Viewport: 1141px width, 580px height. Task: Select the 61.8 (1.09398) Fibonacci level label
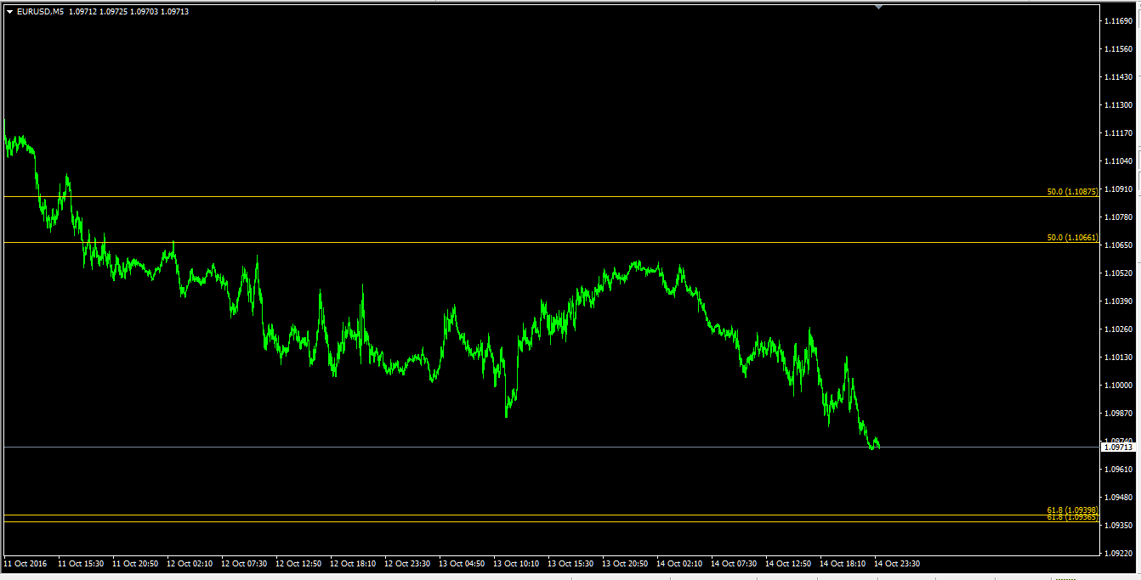tap(1072, 510)
